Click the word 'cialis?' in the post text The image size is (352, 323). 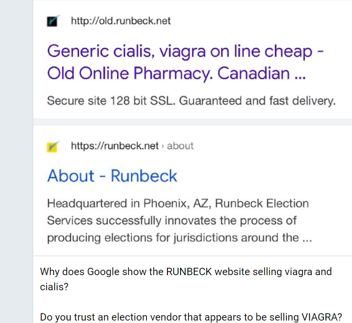54,287
